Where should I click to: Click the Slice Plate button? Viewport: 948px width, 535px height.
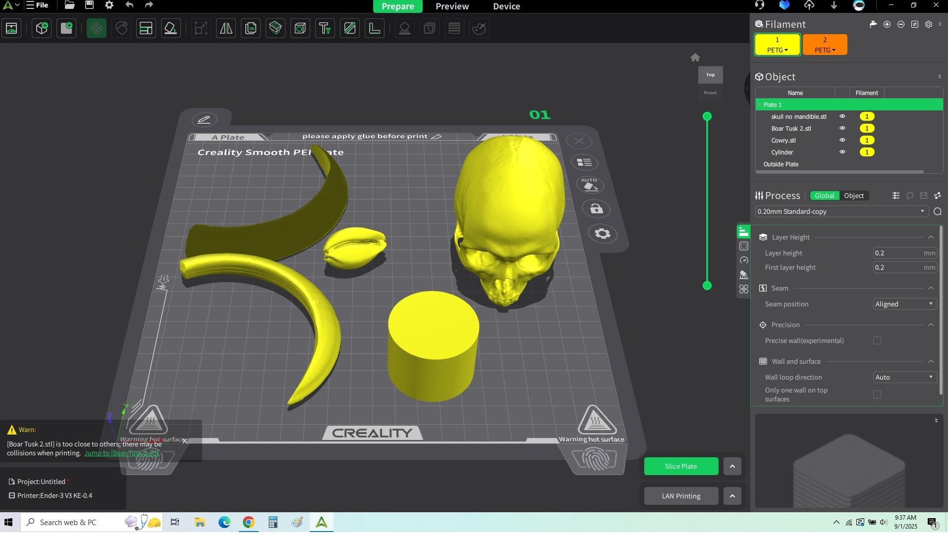tap(680, 466)
